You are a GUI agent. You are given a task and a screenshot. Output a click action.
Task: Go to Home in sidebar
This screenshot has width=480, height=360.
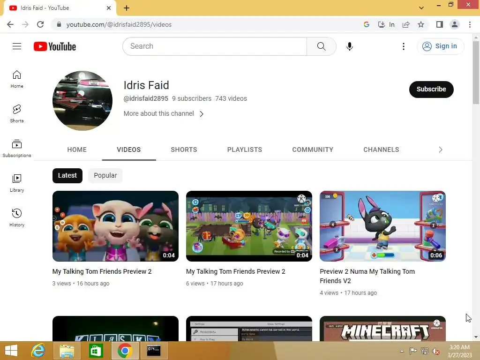click(x=17, y=79)
